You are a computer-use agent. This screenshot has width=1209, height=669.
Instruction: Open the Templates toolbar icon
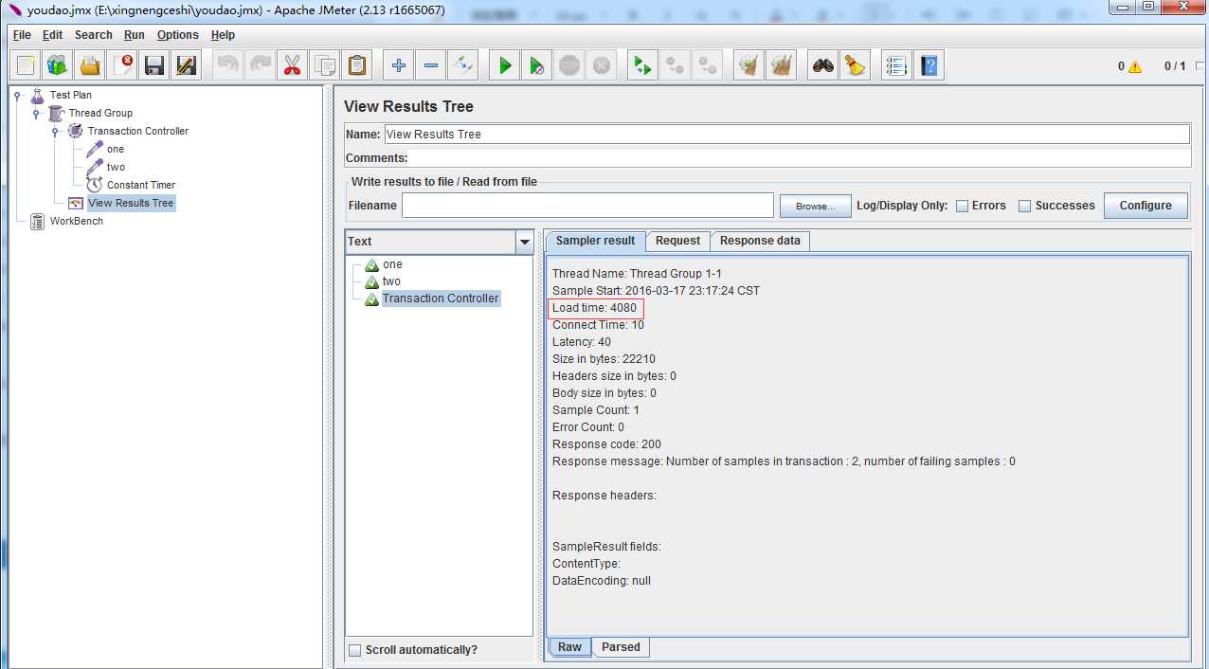coord(58,65)
